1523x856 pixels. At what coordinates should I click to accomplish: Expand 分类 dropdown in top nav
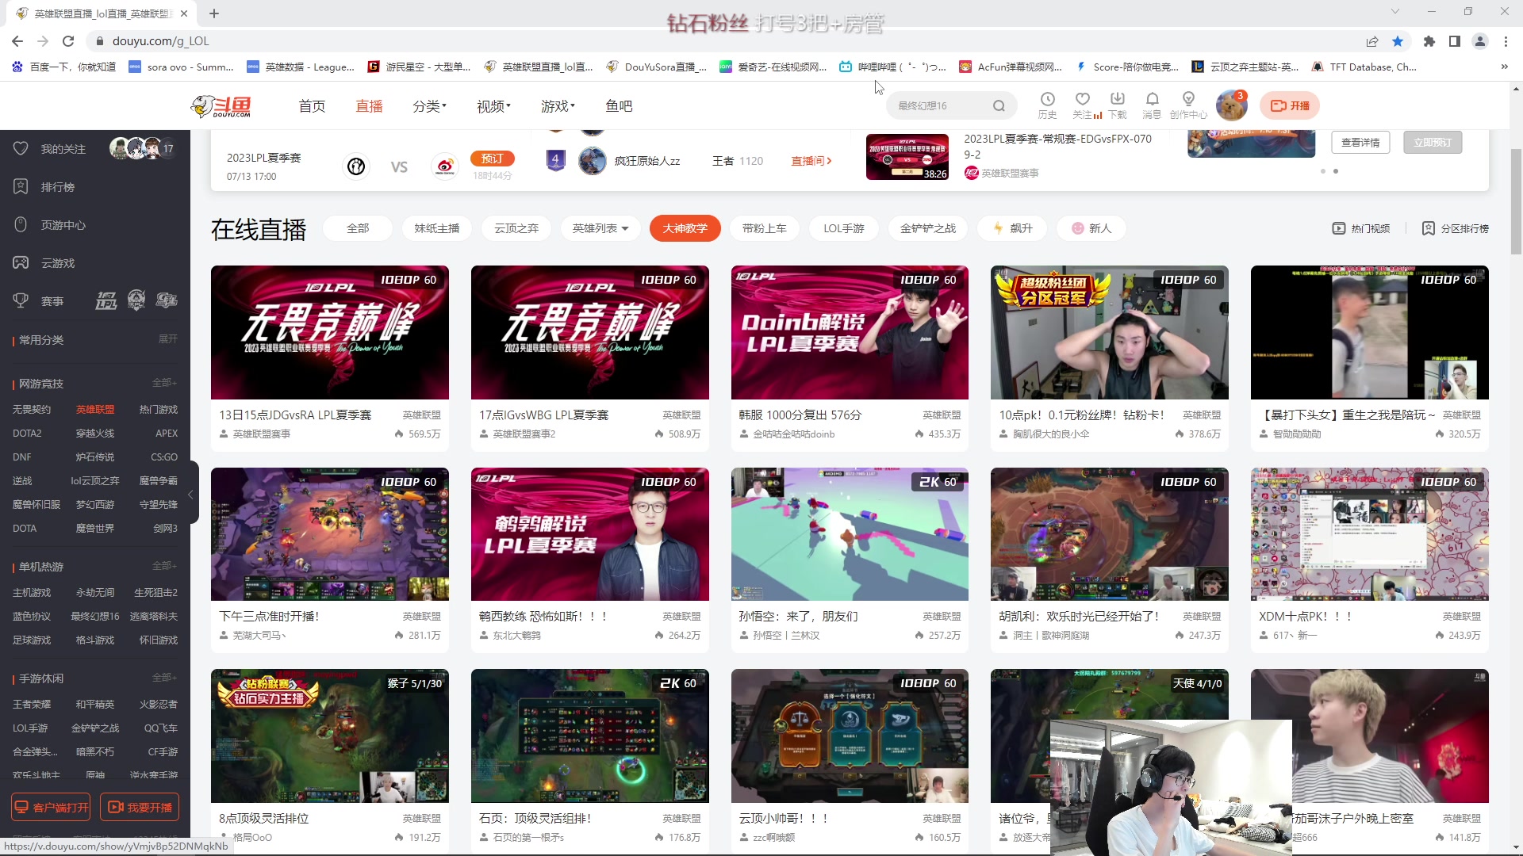click(429, 106)
